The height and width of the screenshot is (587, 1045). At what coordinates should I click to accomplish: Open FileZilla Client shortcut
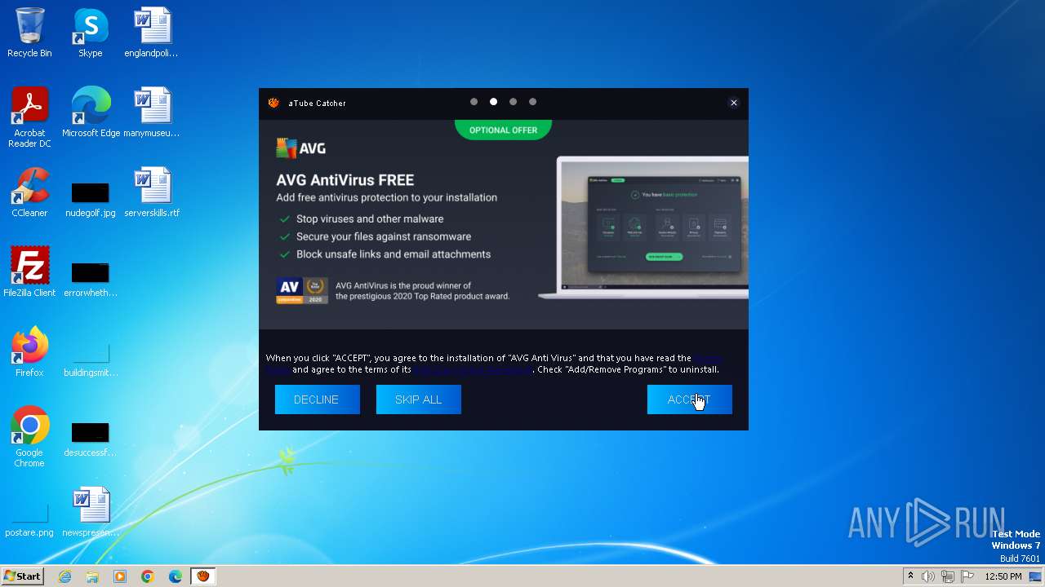tap(29, 272)
